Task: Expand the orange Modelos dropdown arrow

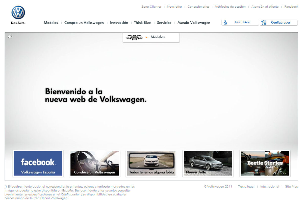Action: [147, 37]
